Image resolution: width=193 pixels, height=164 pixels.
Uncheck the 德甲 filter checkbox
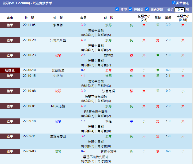pyautogui.click(x=117, y=9)
